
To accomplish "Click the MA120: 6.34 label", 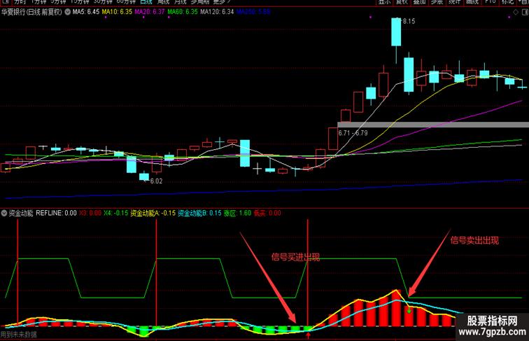I will 217,12.
